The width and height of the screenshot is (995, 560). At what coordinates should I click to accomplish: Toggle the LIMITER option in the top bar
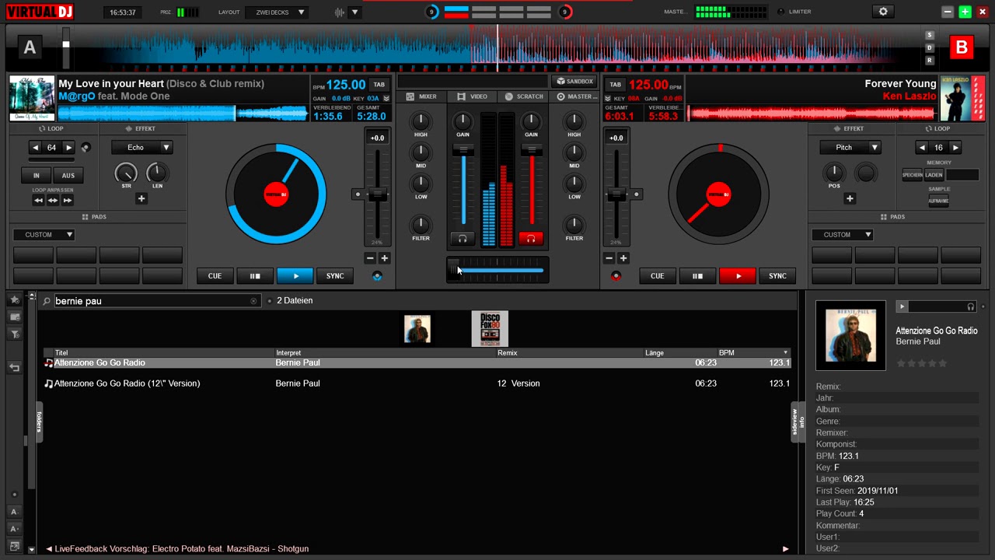(794, 12)
